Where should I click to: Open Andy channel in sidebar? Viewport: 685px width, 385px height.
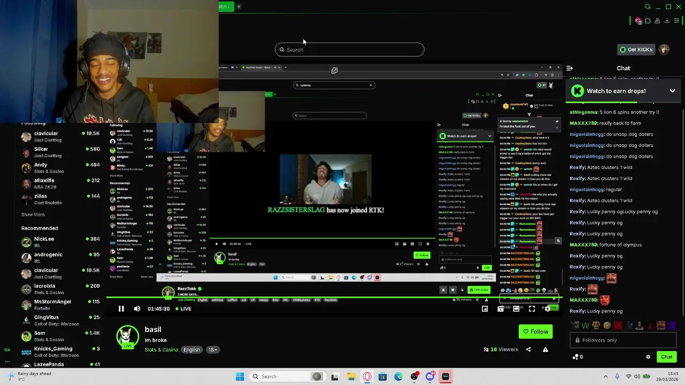60,168
